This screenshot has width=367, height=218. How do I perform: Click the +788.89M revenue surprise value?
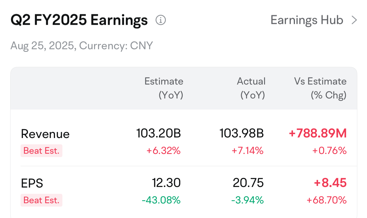318,133
